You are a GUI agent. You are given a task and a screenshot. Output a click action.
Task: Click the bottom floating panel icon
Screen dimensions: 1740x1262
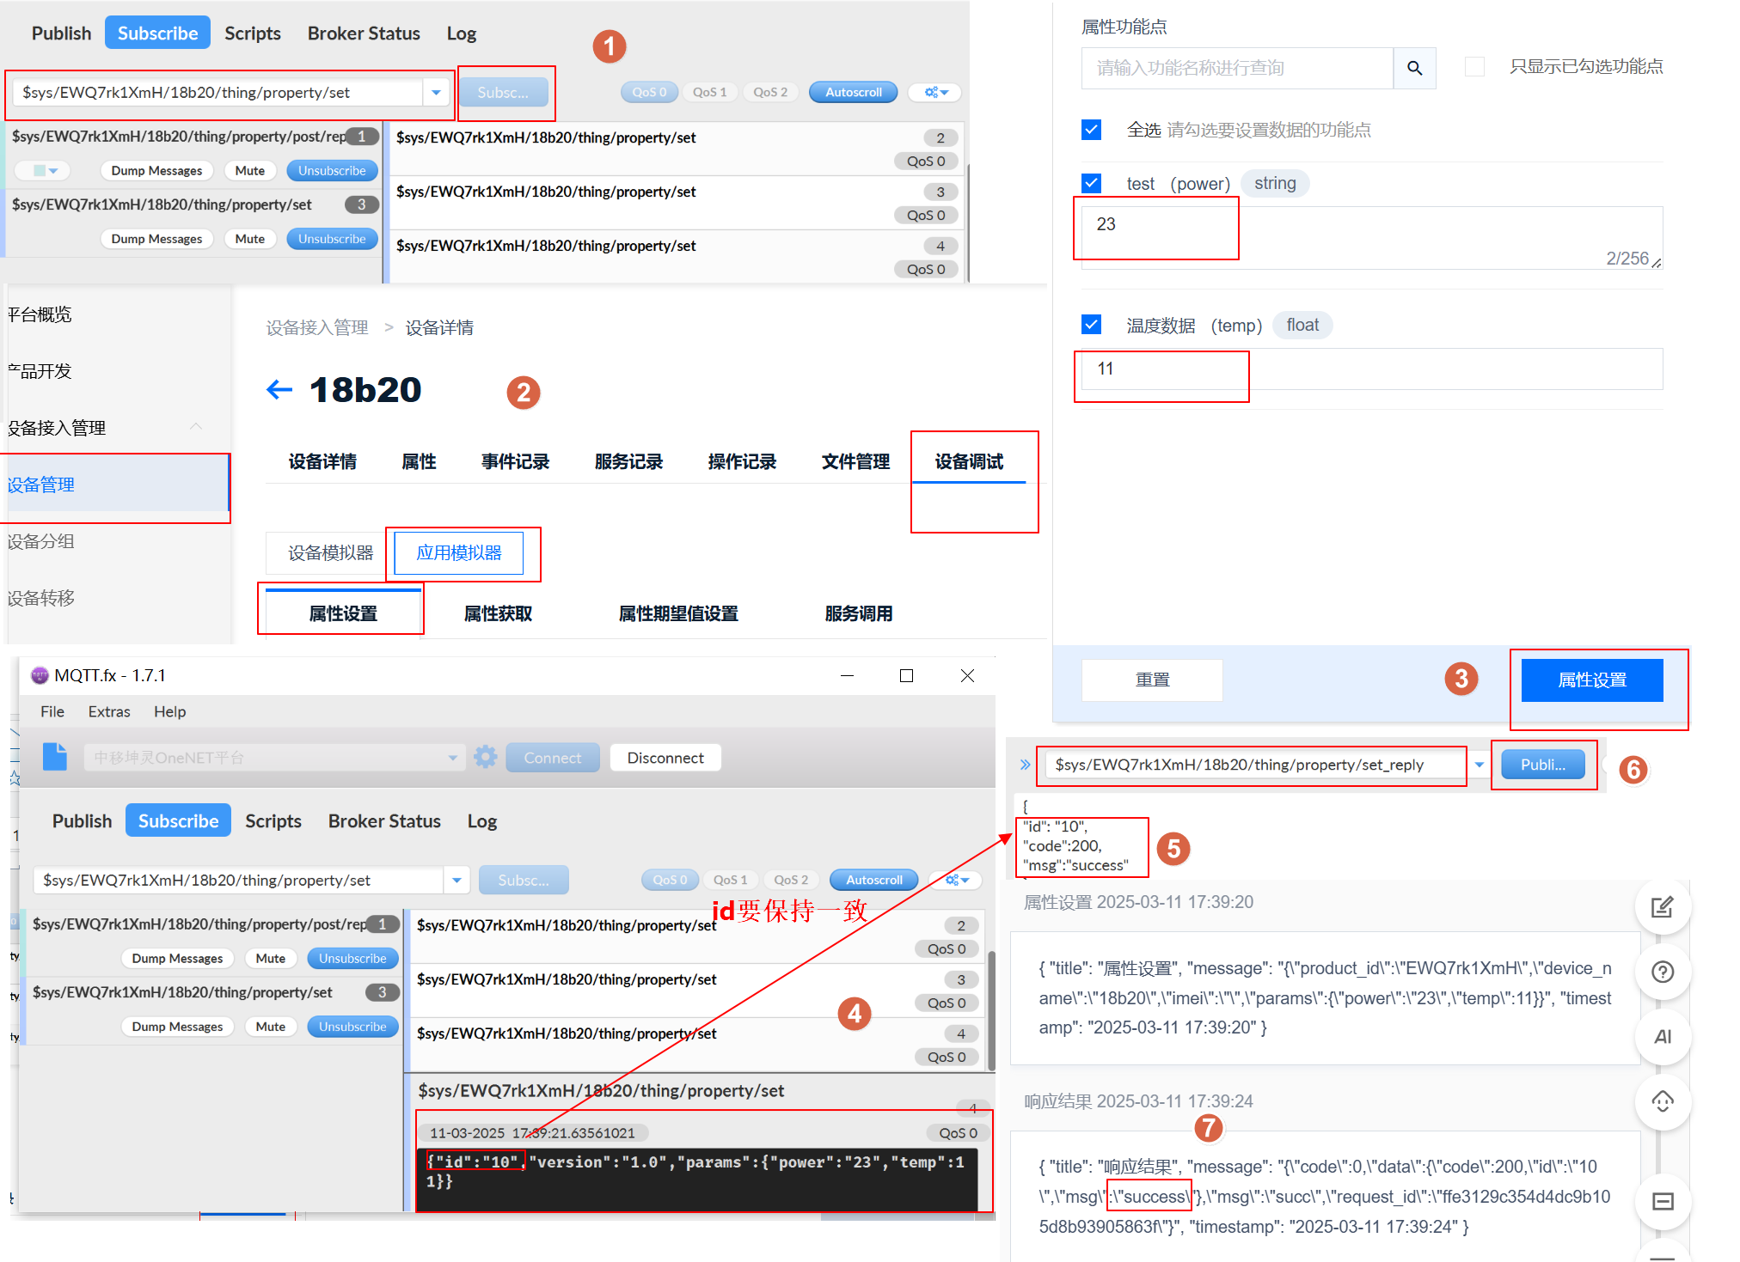pos(1662,1201)
